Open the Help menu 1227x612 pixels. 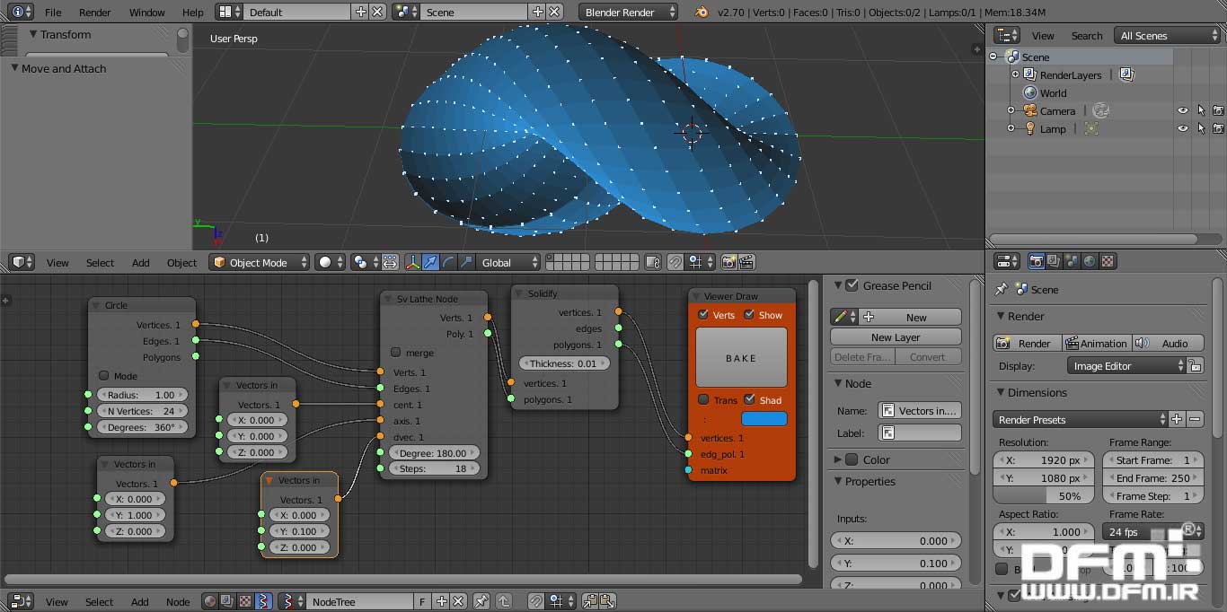192,12
